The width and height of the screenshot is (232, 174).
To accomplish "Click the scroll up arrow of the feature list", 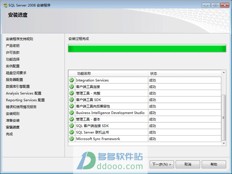I will tap(224, 72).
